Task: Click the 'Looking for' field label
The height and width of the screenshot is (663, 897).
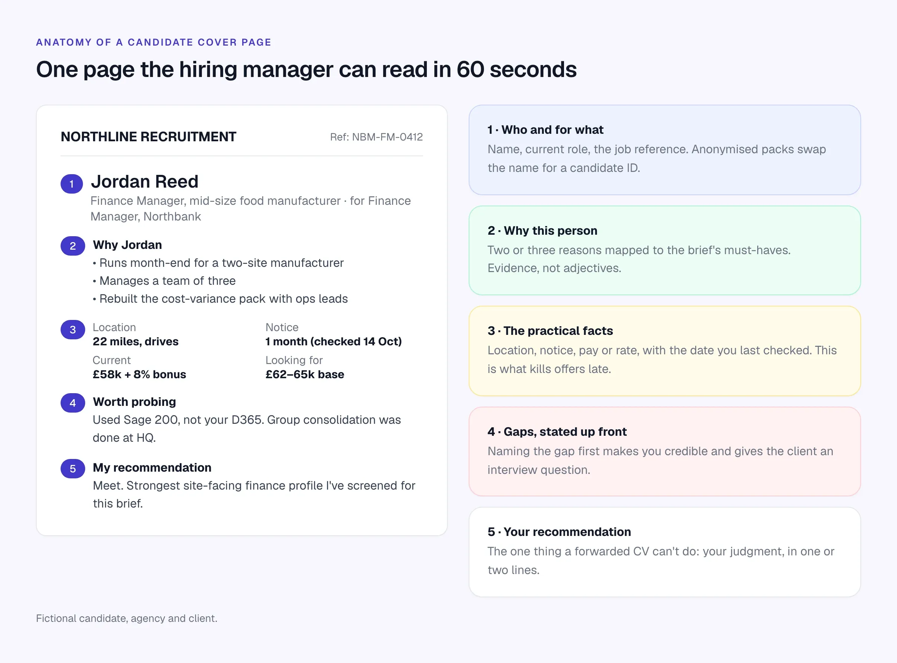Action: pos(294,360)
